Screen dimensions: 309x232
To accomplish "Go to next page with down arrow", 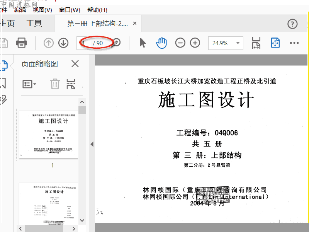I will tap(63, 43).
